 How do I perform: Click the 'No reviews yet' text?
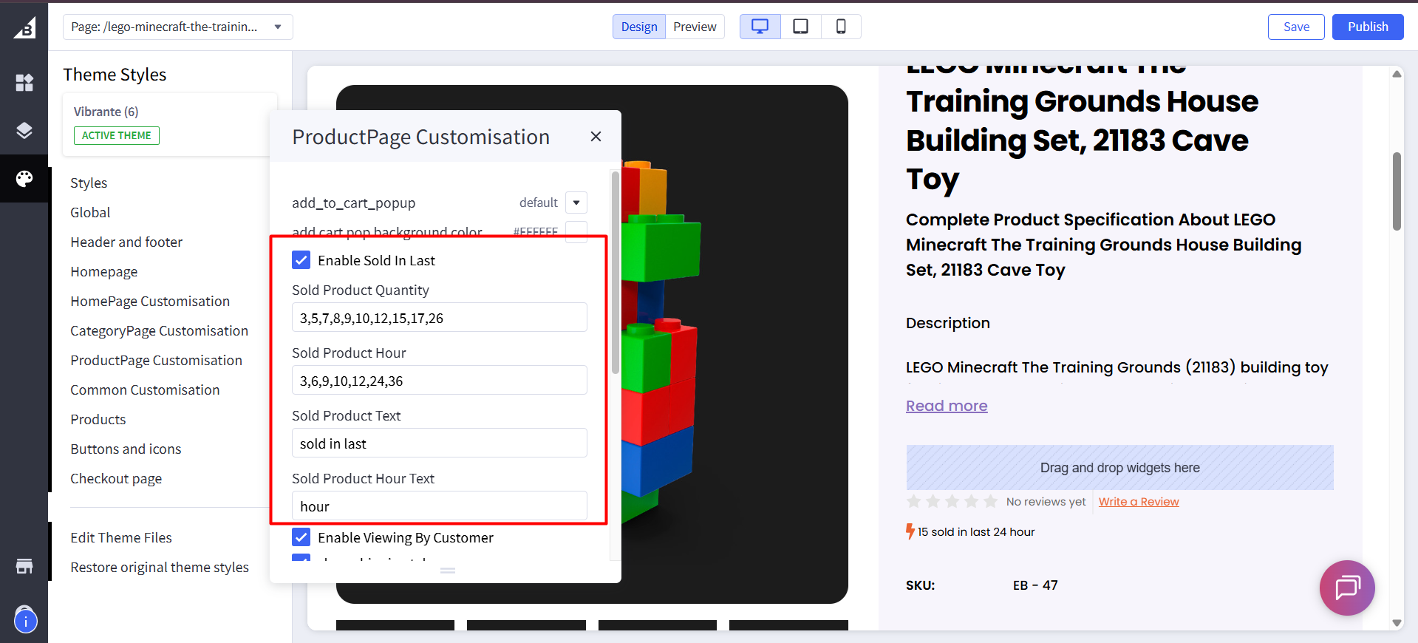pyautogui.click(x=1046, y=502)
